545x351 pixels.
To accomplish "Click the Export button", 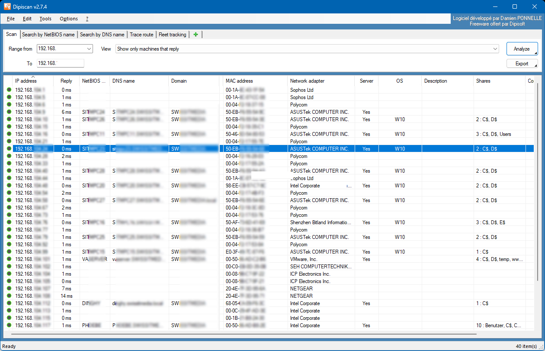I will 522,64.
